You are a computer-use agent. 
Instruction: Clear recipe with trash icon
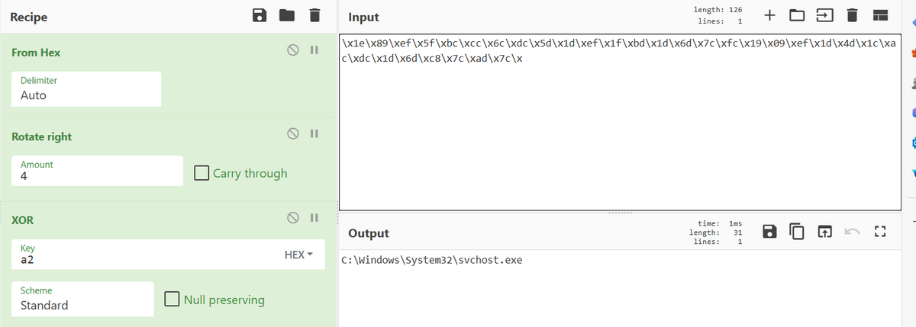click(x=314, y=15)
